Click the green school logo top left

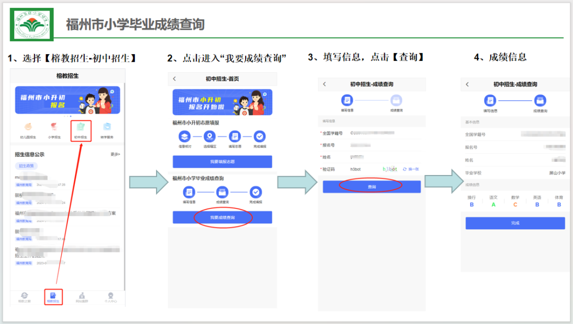point(32,24)
